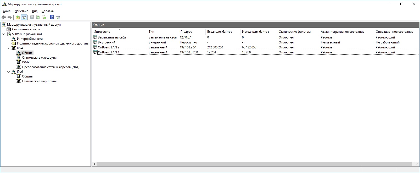The width and height of the screenshot is (420, 173).
Task: Select Статические маршруты under IPv6
Action: click(x=39, y=81)
